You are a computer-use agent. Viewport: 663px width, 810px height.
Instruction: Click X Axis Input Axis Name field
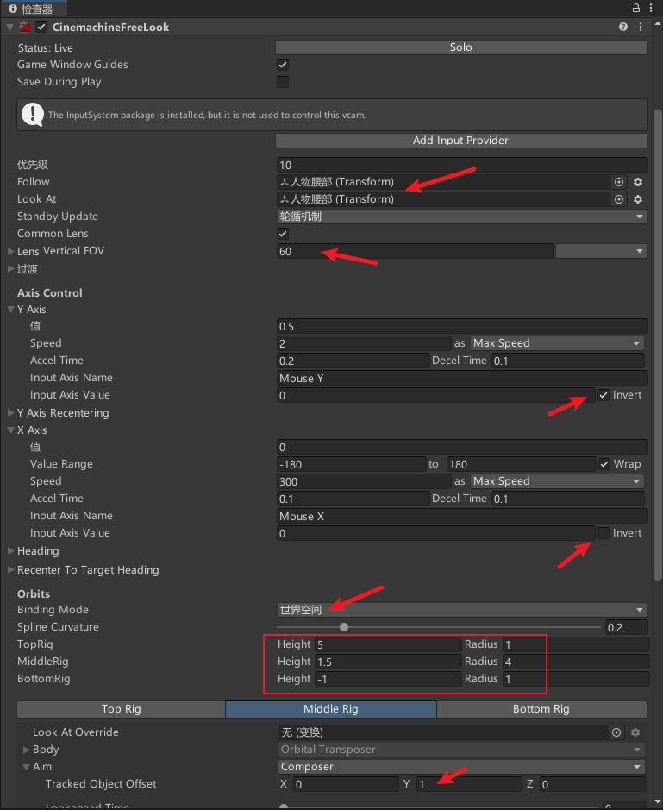click(x=461, y=516)
